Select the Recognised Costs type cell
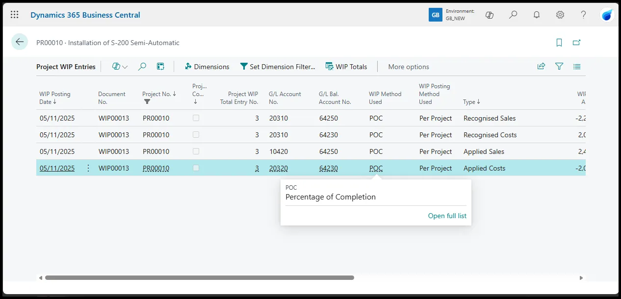This screenshot has height=299, width=621. (x=490, y=135)
